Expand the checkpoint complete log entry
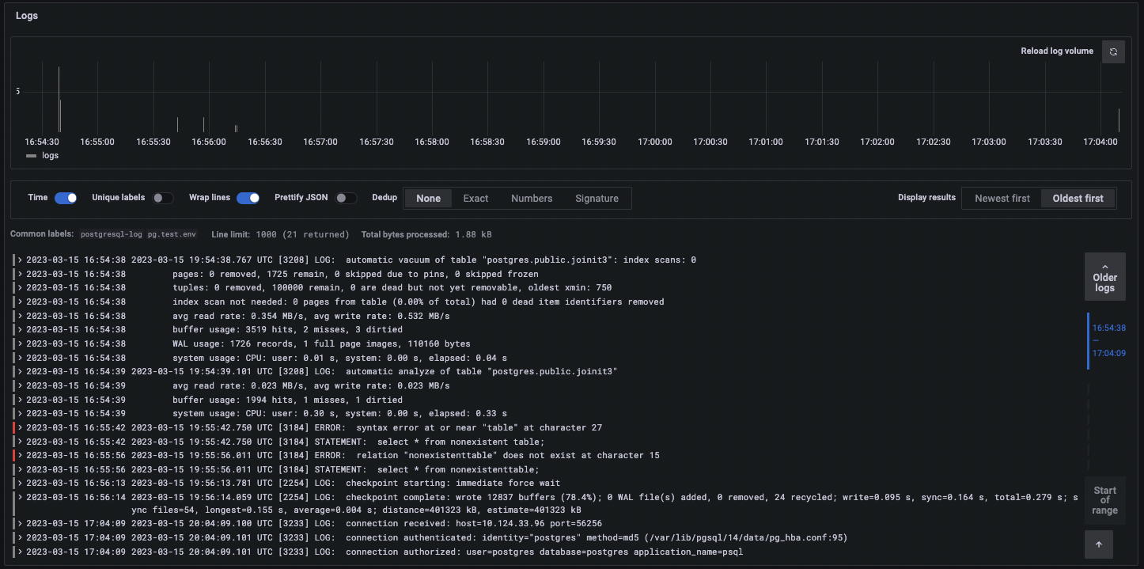1144x569 pixels. tap(21, 497)
